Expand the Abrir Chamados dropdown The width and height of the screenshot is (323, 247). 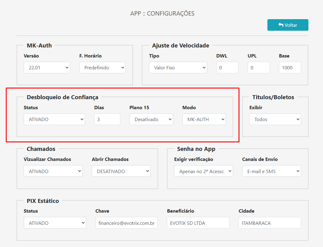tap(121, 171)
